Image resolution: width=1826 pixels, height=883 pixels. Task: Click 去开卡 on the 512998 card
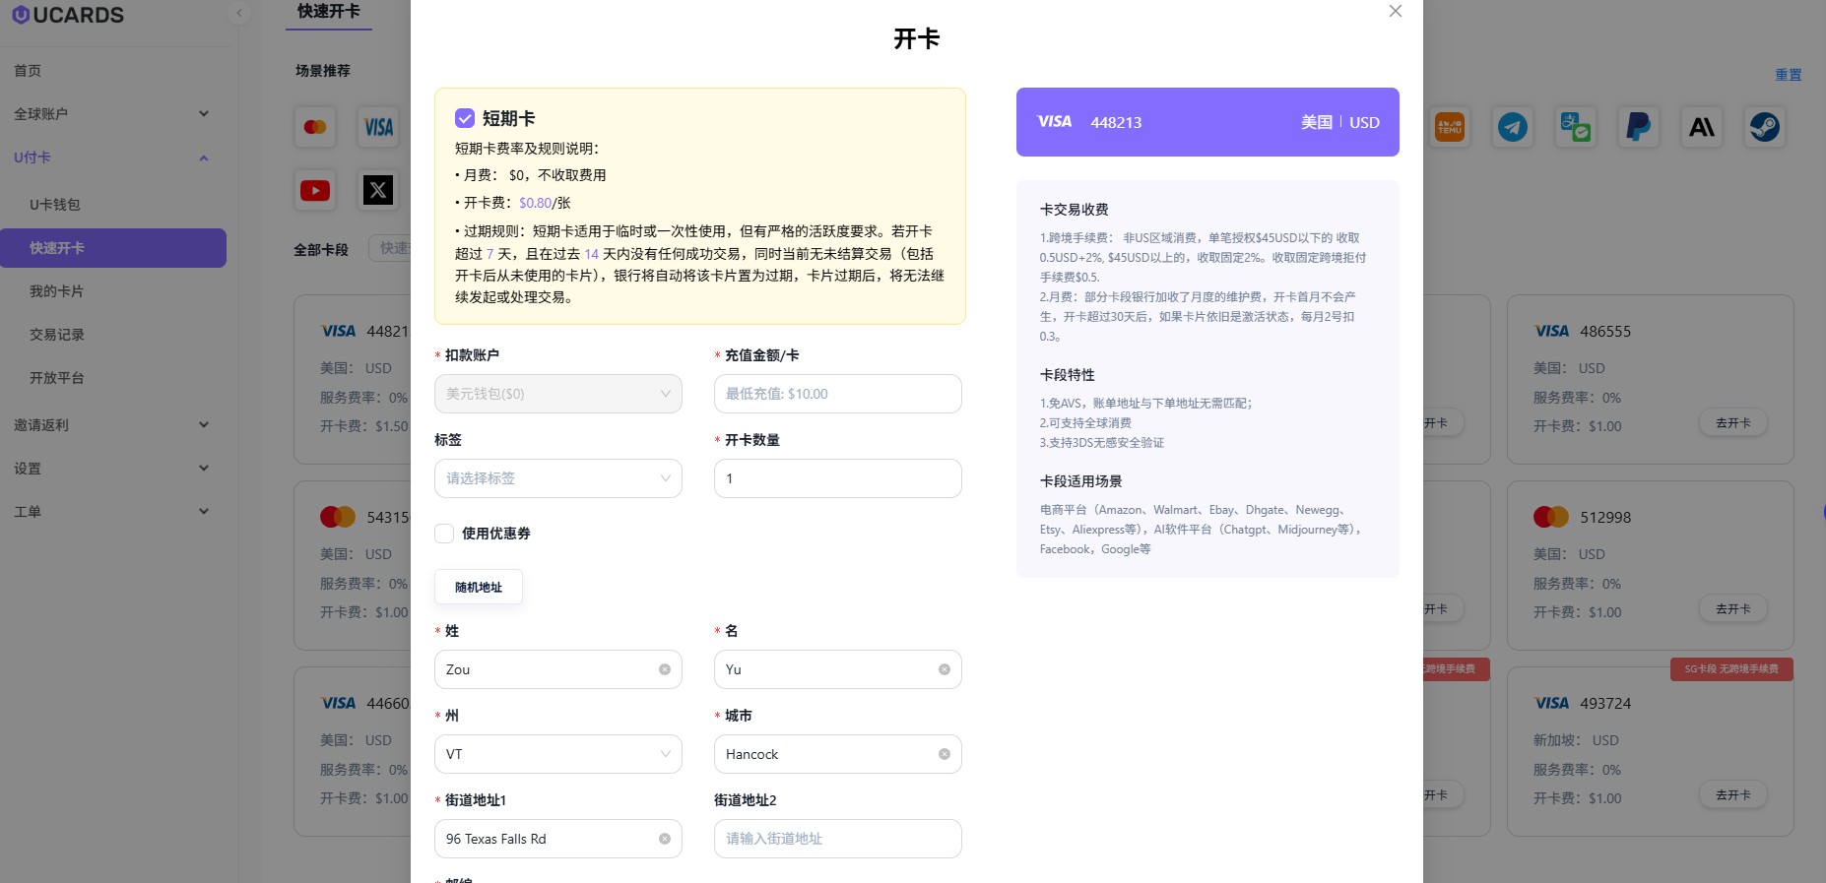point(1732,609)
